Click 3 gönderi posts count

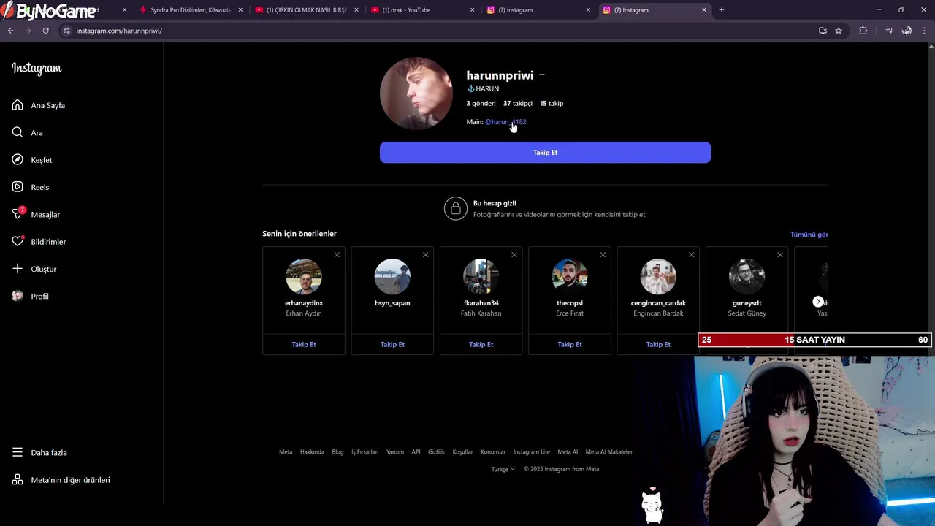(481, 104)
